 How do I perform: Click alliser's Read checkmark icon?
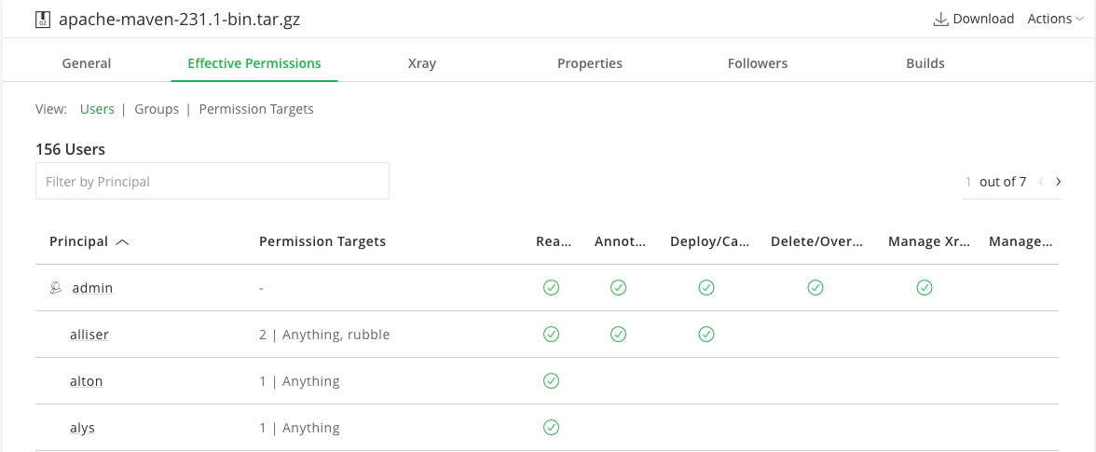pos(551,334)
